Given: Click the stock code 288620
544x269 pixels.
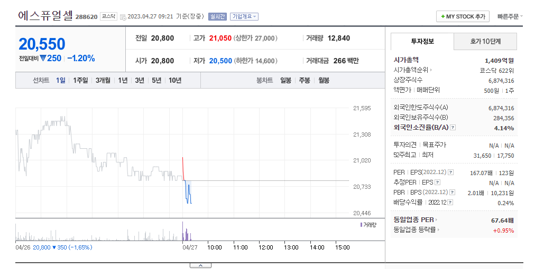Looking at the screenshot, I should coord(87,17).
